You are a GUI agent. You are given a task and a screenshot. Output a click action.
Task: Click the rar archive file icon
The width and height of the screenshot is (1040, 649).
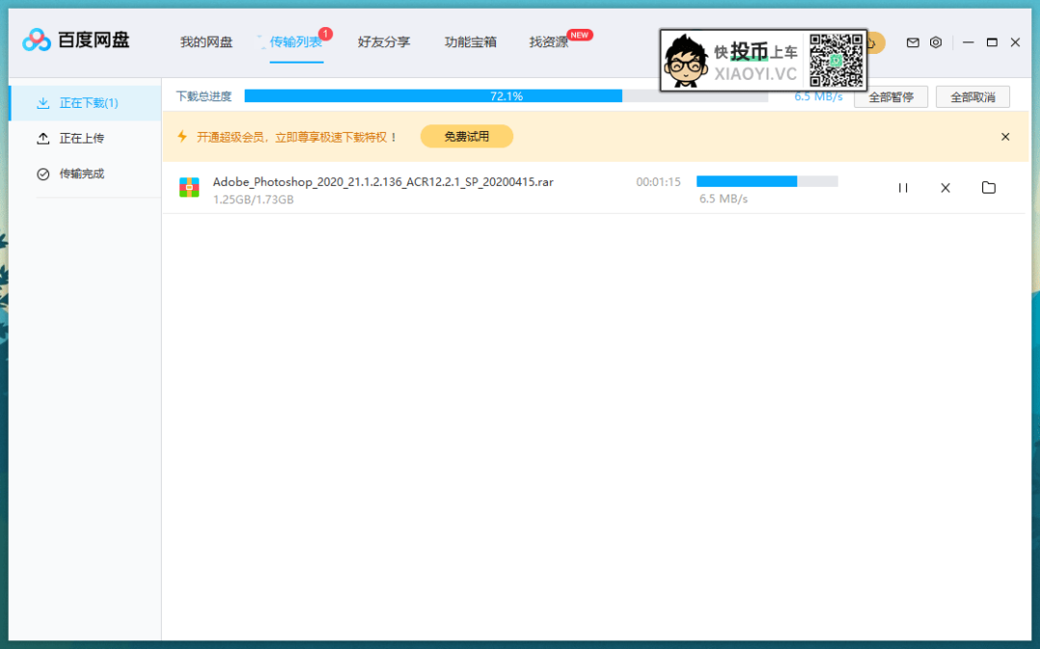190,187
